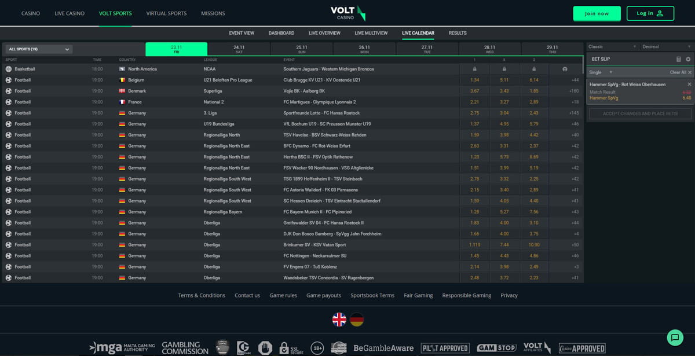Open the Results tab

pos(458,33)
